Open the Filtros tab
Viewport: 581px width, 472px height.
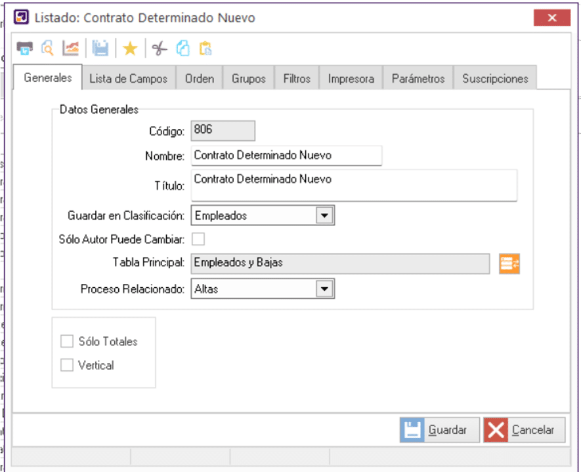[x=297, y=79]
